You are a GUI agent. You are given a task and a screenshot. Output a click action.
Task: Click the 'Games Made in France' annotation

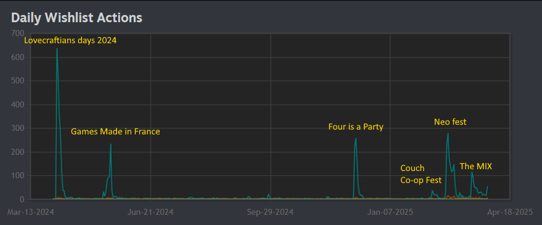(115, 131)
